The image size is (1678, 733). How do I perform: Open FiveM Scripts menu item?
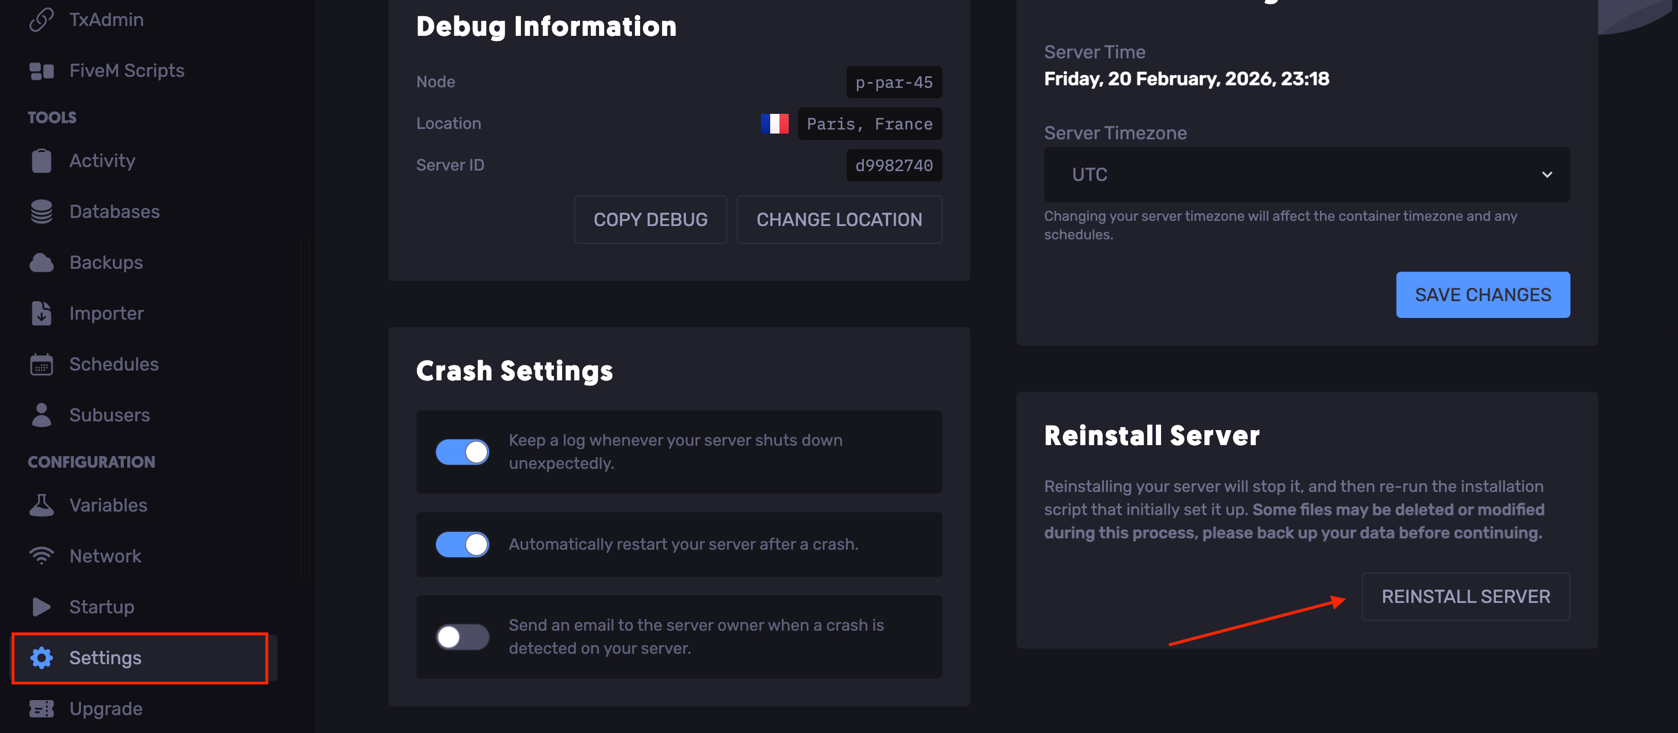pos(127,71)
